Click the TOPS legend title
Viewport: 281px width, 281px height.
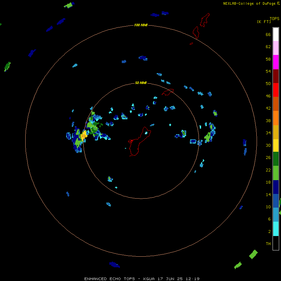274,18
